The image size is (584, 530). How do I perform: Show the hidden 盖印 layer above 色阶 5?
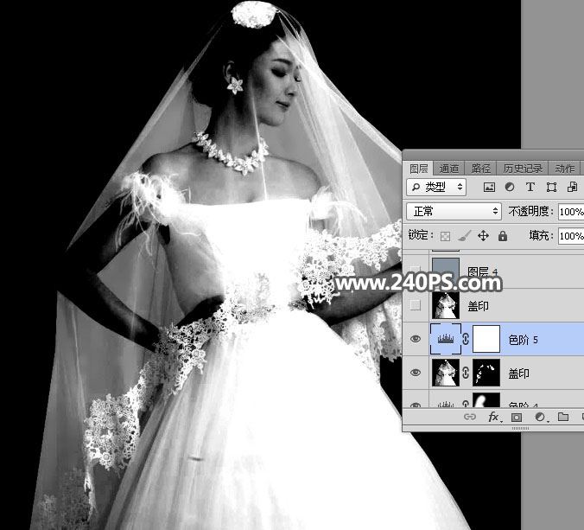coord(416,305)
